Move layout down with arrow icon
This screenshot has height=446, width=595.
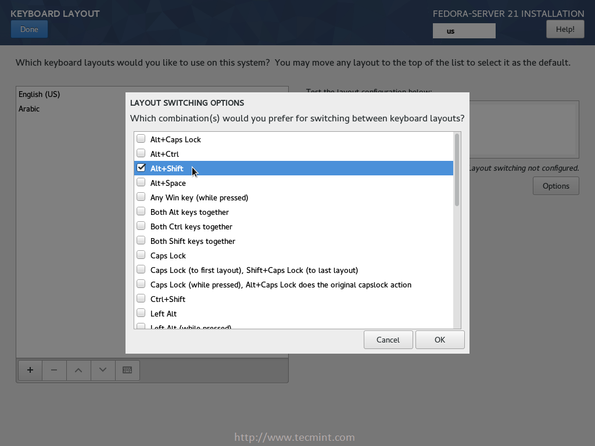point(103,370)
